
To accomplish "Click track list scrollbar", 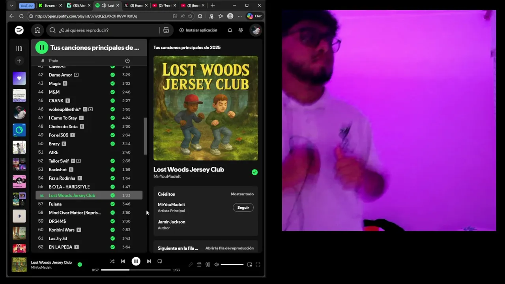I will [145, 136].
